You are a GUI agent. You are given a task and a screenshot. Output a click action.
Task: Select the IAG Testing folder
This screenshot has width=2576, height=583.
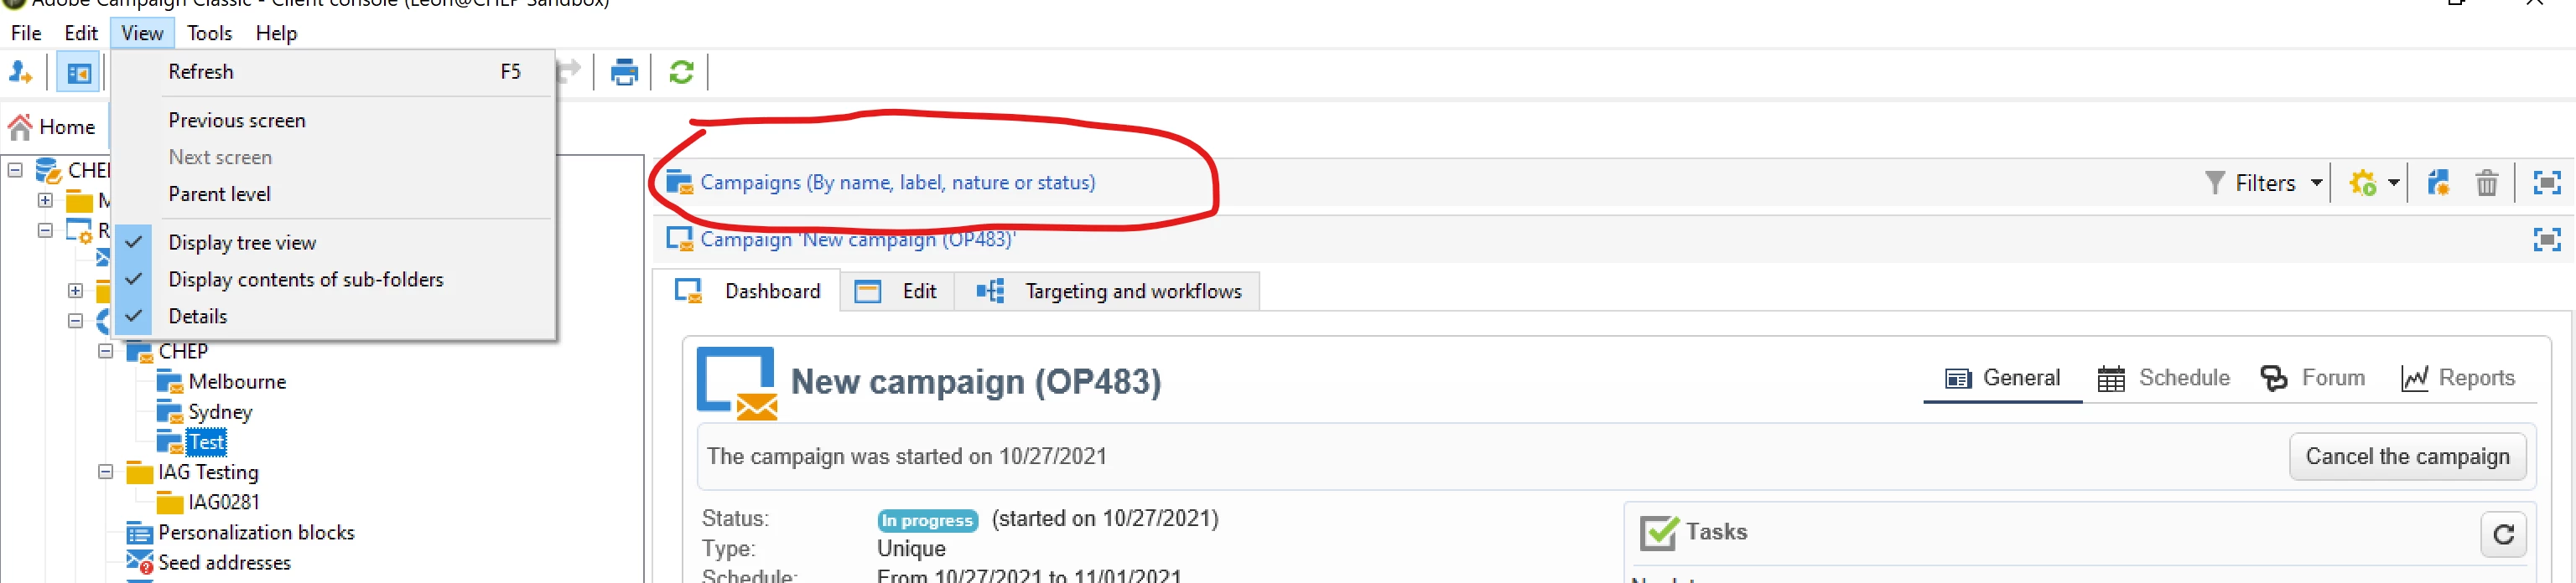(x=208, y=472)
